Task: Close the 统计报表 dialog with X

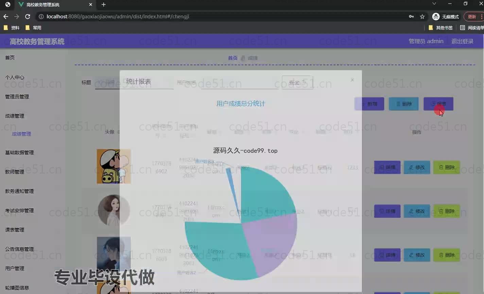Action: click(x=352, y=80)
